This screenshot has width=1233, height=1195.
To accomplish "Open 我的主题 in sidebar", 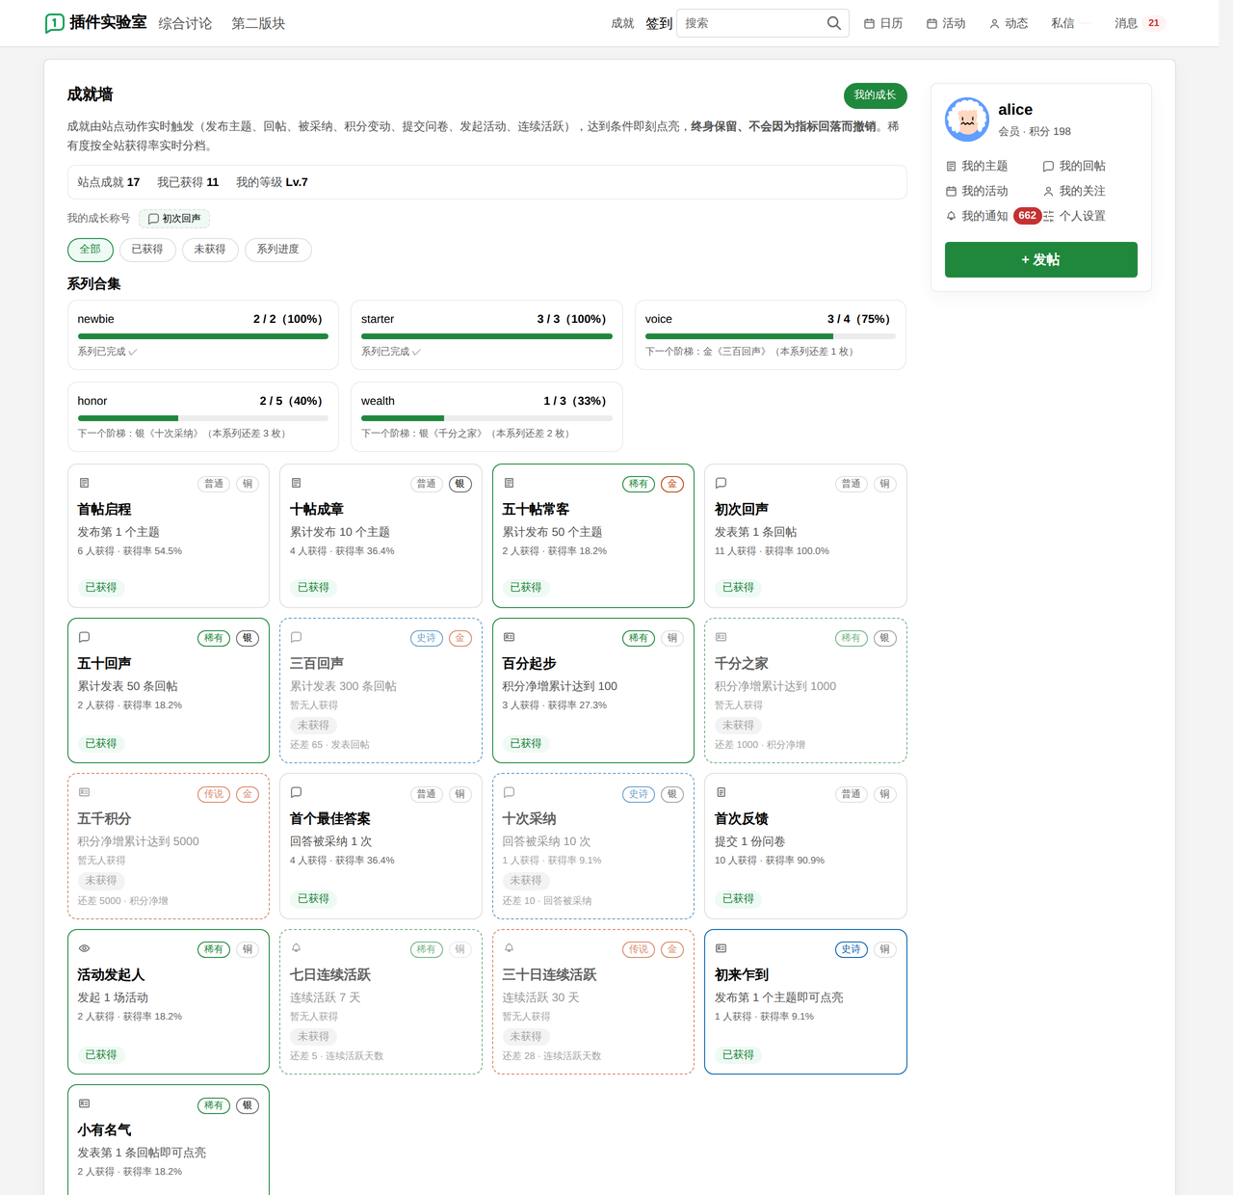I will (977, 166).
